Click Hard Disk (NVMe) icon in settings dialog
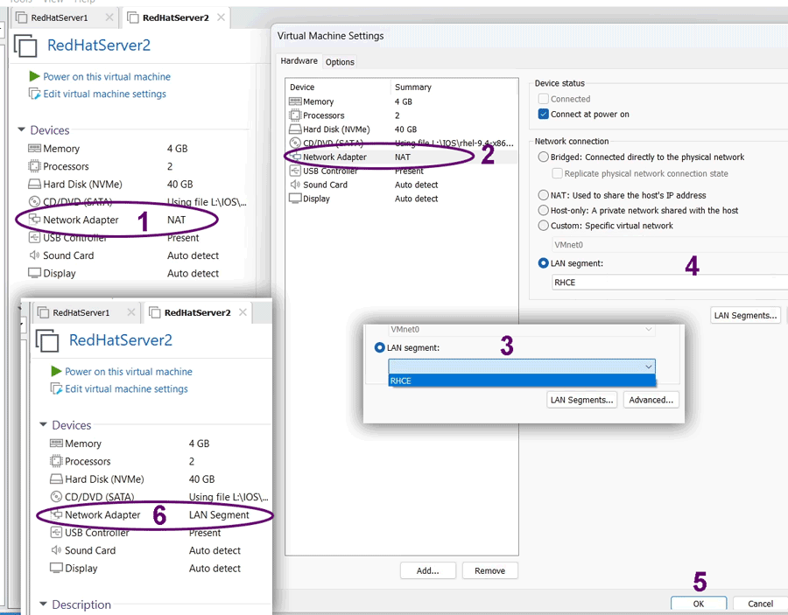 (x=295, y=129)
